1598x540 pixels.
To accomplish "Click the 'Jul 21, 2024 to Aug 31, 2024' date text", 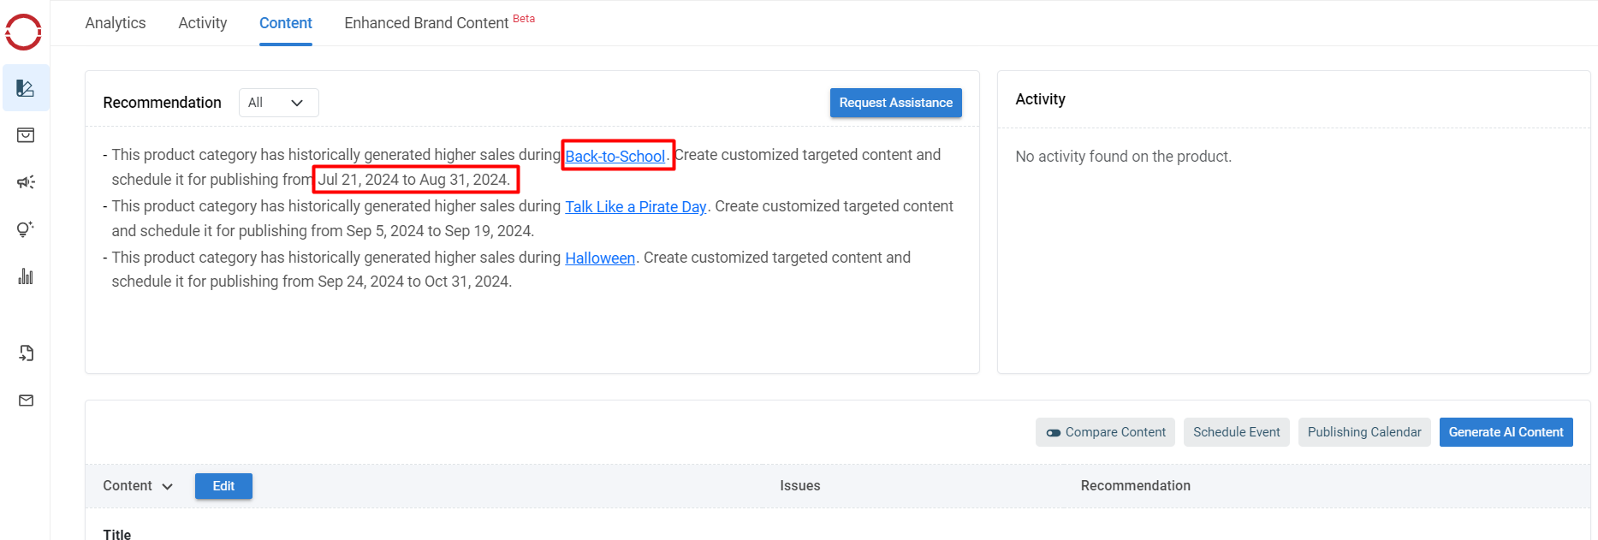I will [414, 180].
